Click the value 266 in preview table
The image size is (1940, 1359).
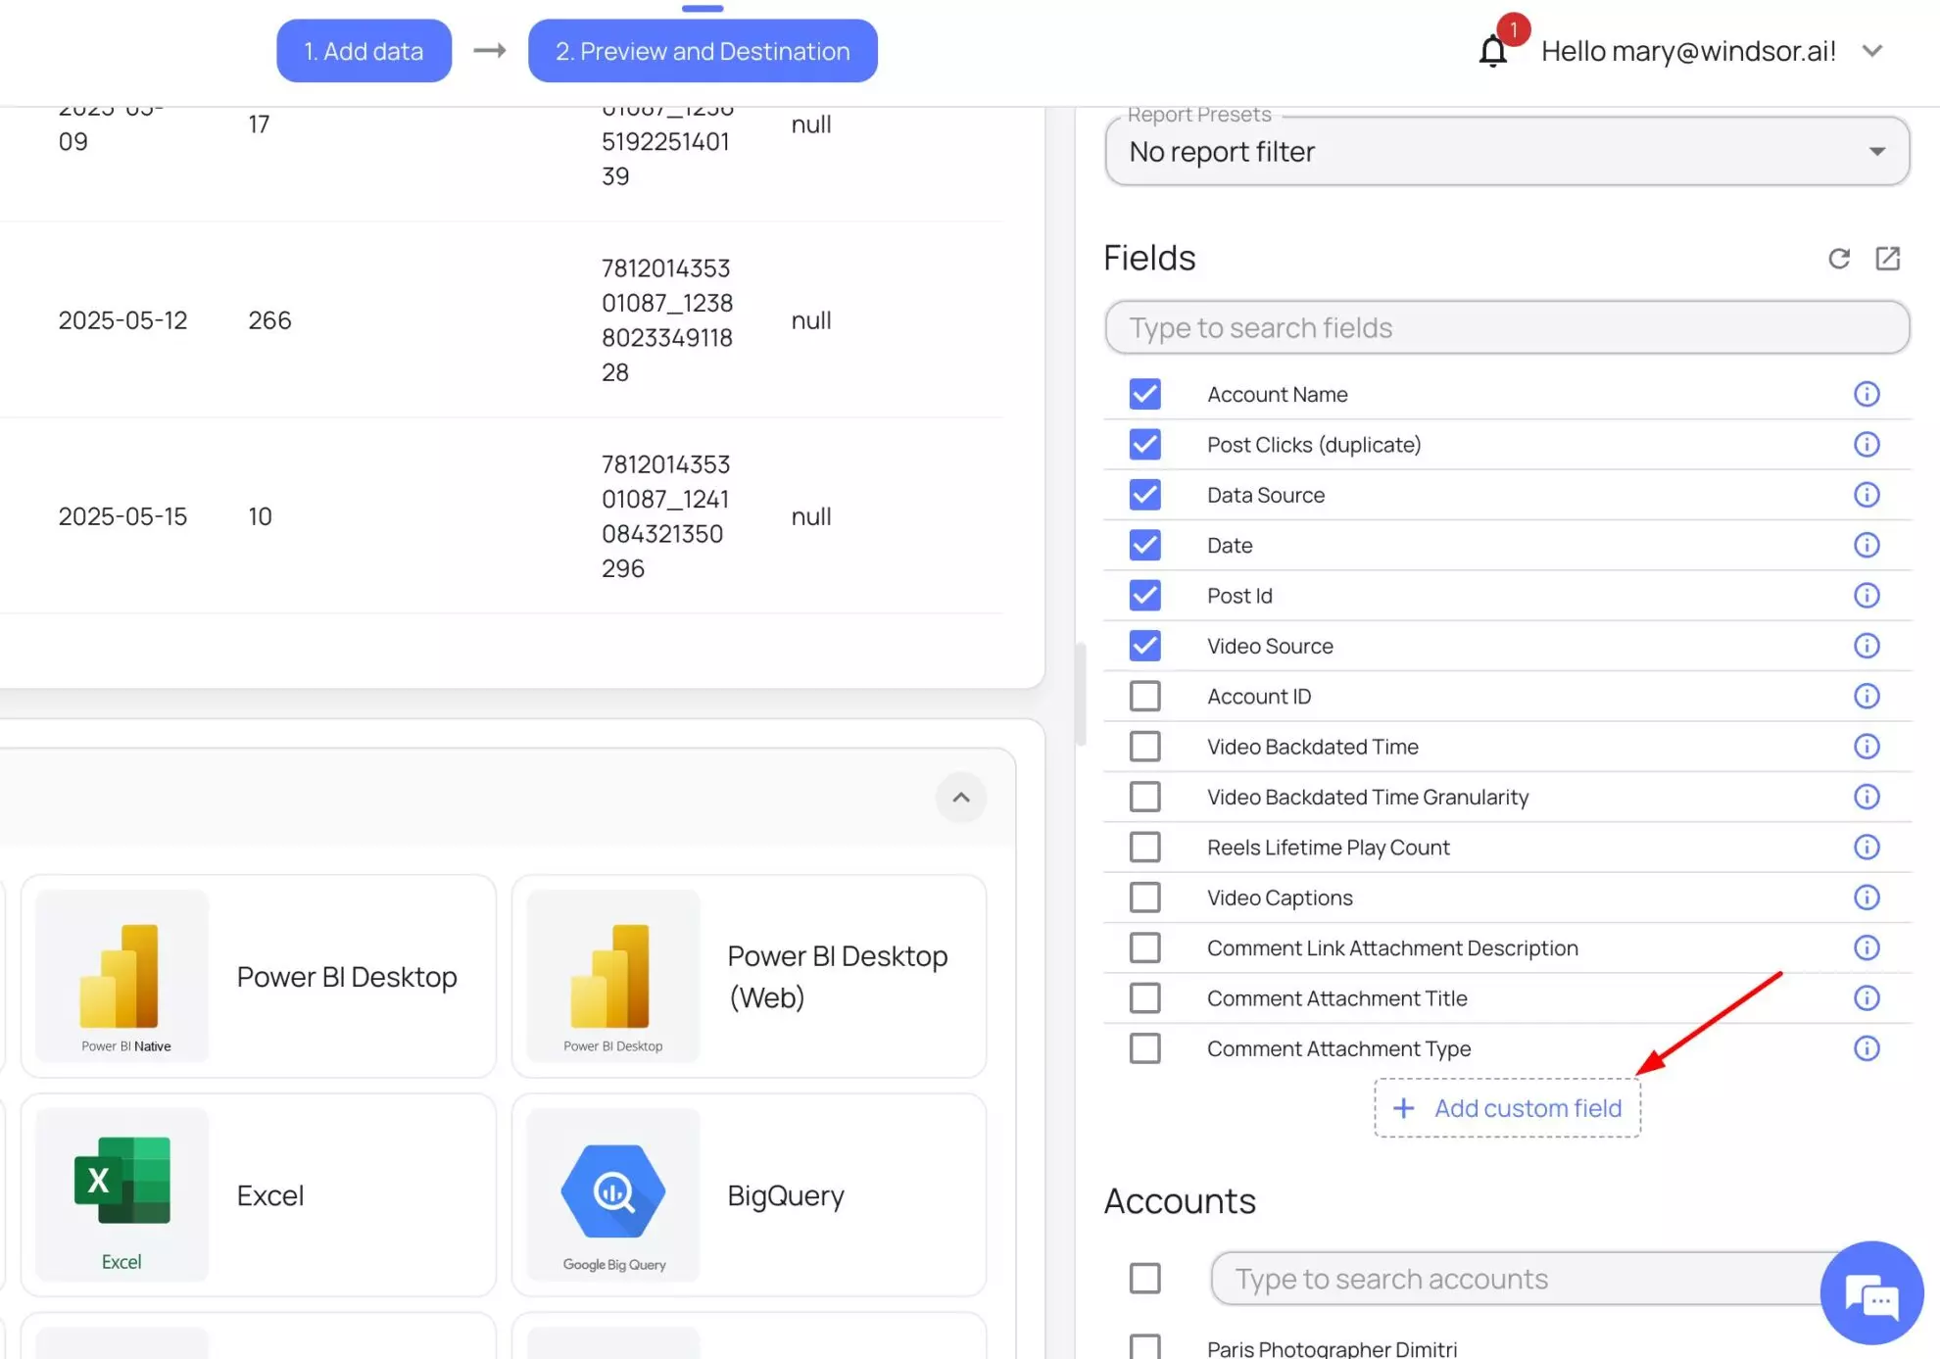pyautogui.click(x=269, y=320)
